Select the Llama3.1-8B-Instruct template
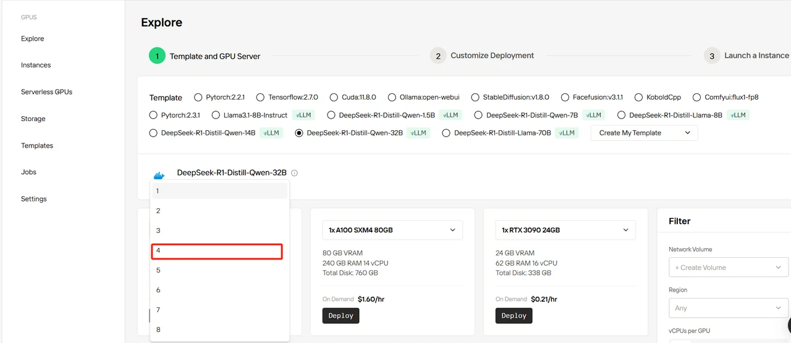 click(216, 115)
